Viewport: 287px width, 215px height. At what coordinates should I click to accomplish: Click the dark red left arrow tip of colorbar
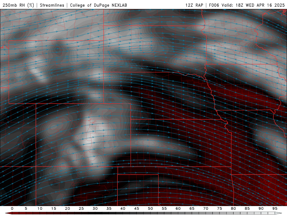[8, 213]
